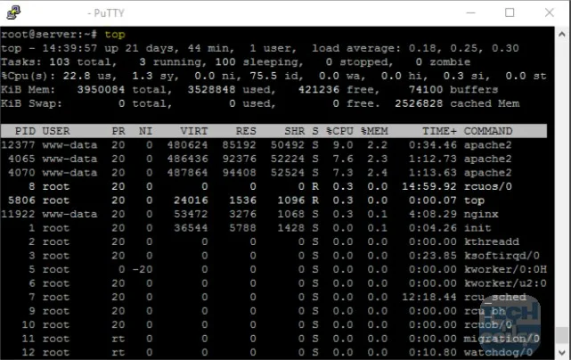
Task: Click PID 4070 in the process list
Action: click(x=22, y=173)
